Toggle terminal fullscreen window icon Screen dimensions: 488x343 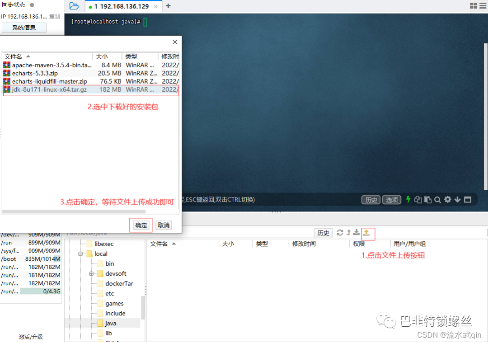(x=468, y=199)
